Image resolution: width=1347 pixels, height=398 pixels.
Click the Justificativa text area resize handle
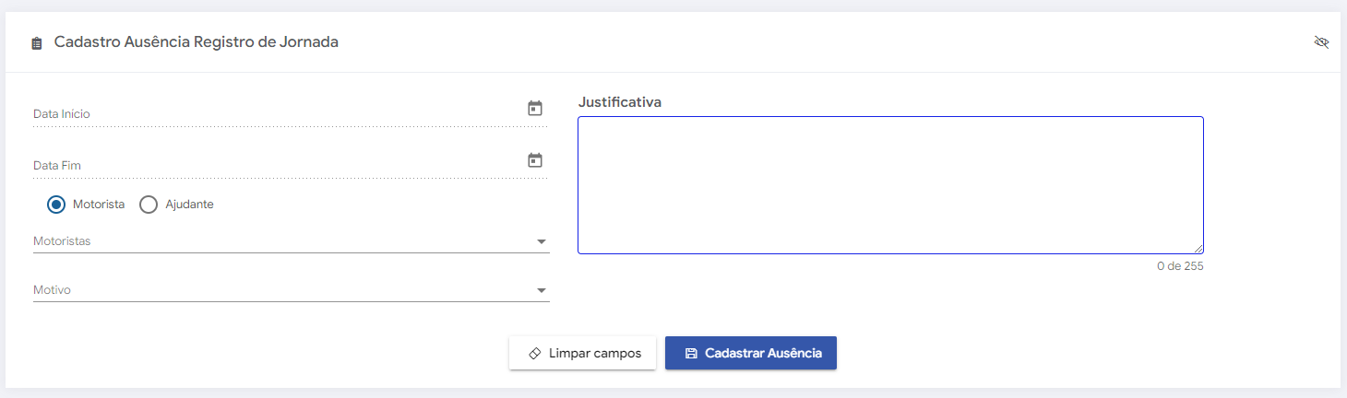[1198, 249]
